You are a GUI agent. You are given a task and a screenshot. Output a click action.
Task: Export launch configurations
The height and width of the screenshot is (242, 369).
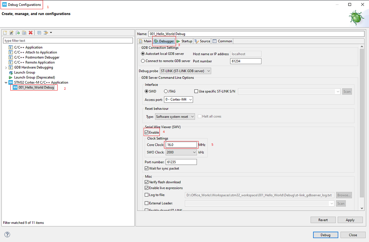pyautogui.click(x=18, y=32)
